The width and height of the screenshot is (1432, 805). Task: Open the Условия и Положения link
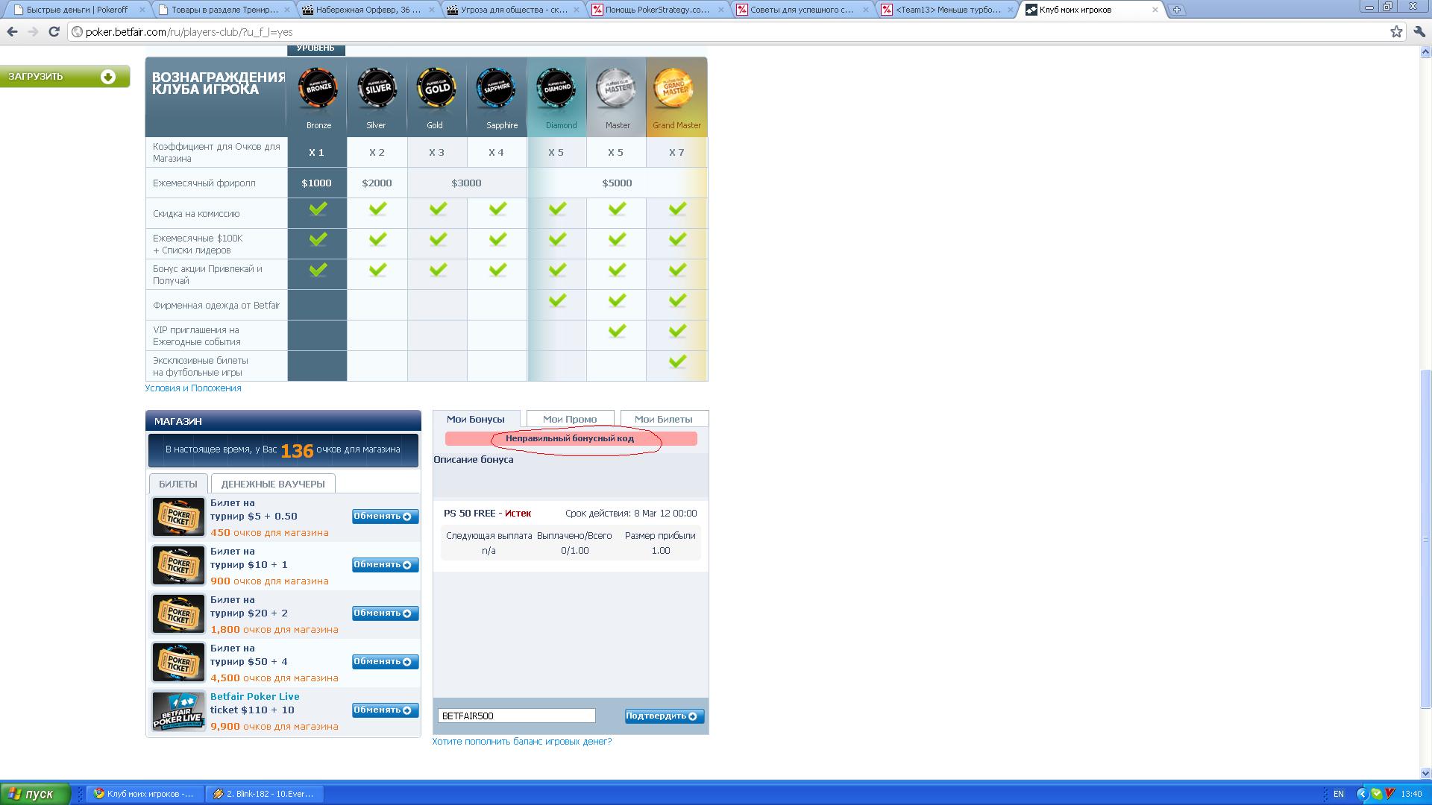tap(193, 388)
